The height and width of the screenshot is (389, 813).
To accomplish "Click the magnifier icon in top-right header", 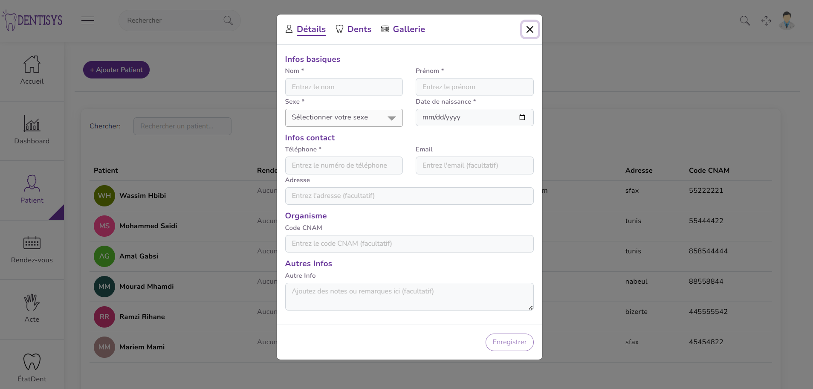I will [745, 20].
